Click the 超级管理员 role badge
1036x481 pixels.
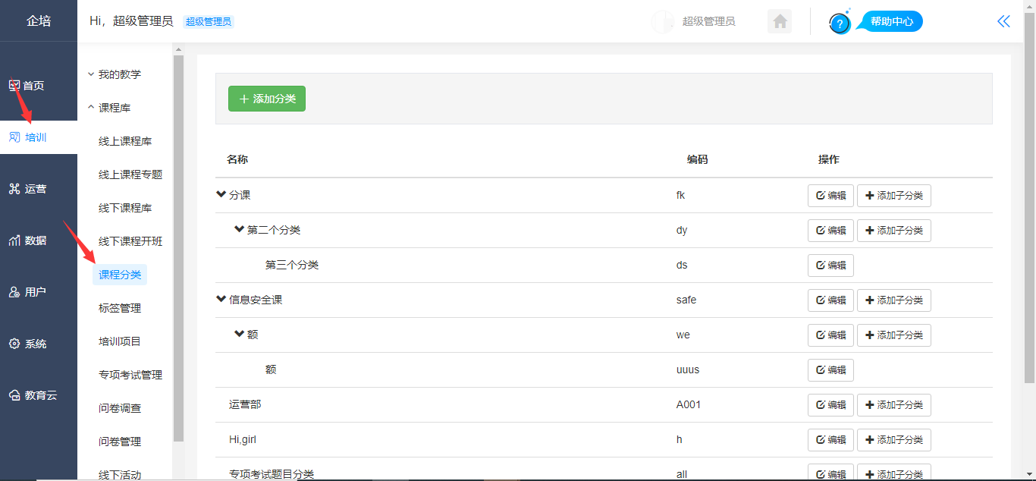(209, 22)
